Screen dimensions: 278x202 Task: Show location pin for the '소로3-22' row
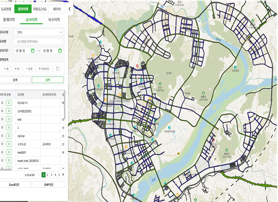pyautogui.click(x=2, y=144)
